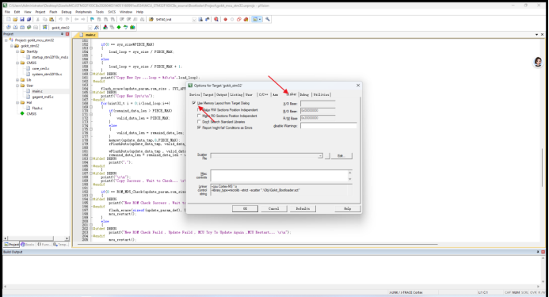Open the SVCS menu

(112, 12)
